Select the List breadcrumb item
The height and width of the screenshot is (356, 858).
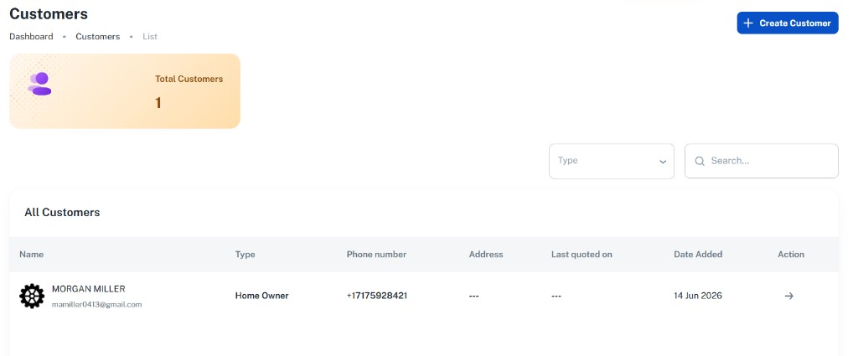tap(150, 37)
